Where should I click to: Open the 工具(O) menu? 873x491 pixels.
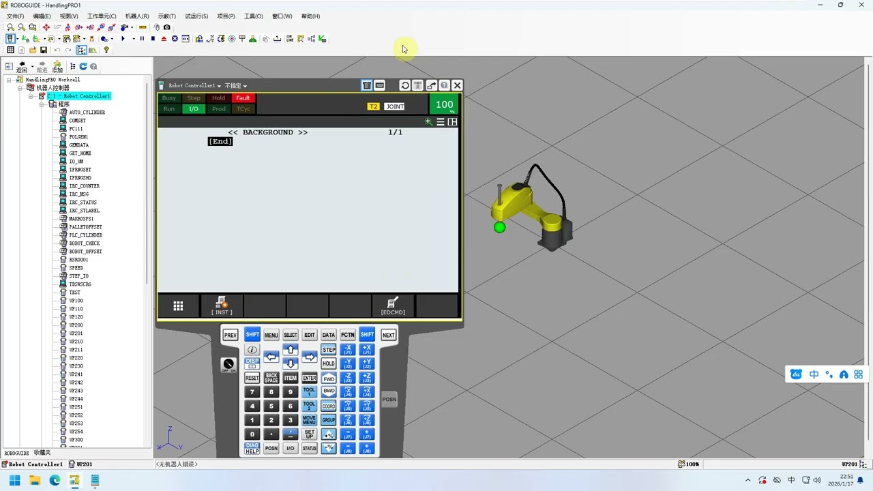(x=254, y=16)
